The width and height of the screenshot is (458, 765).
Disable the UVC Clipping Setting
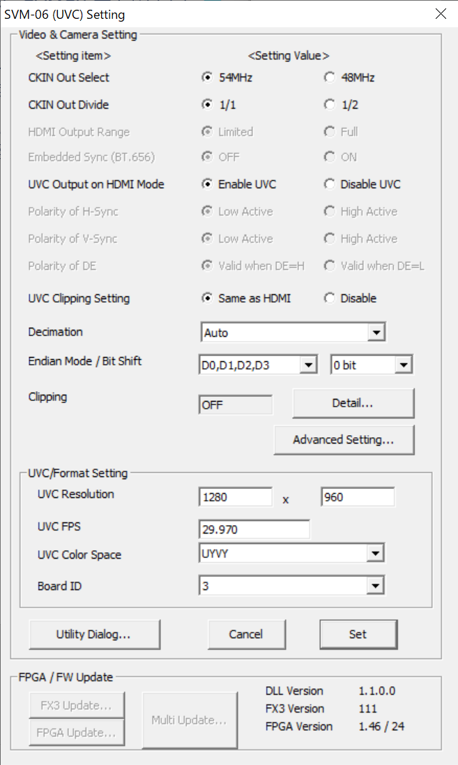329,298
